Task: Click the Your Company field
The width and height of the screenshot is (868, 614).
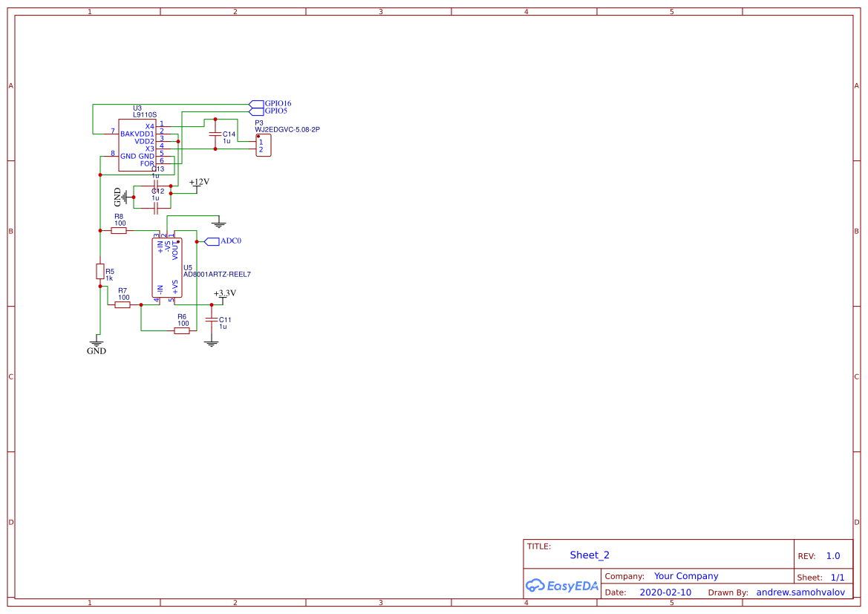Action: (686, 576)
